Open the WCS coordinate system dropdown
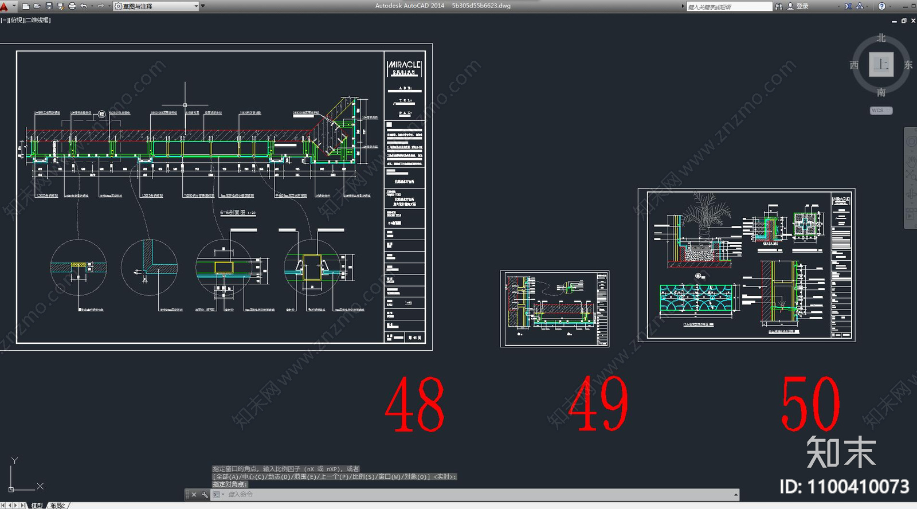Image resolution: width=917 pixels, height=509 pixels. pos(881,111)
